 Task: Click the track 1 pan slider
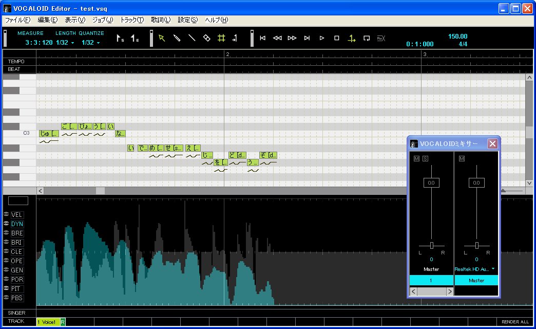click(432, 245)
